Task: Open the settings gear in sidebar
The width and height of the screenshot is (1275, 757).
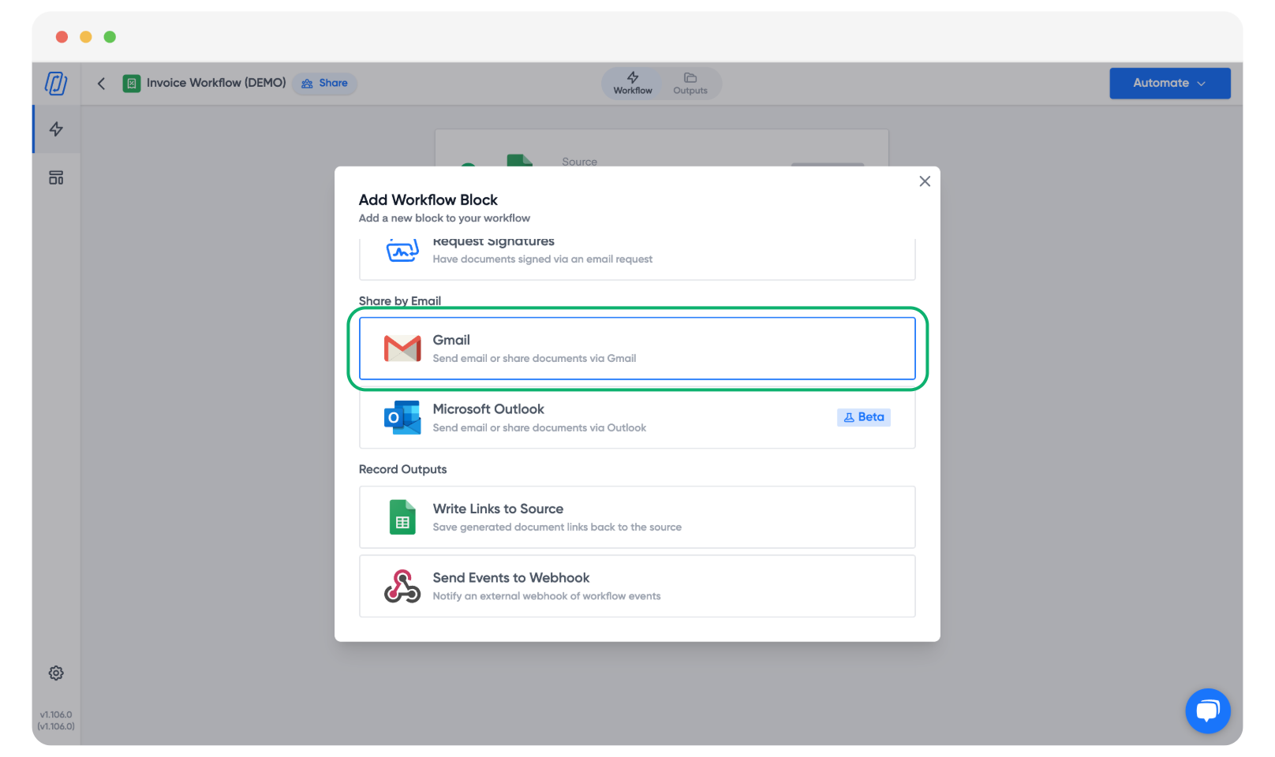Action: [56, 673]
